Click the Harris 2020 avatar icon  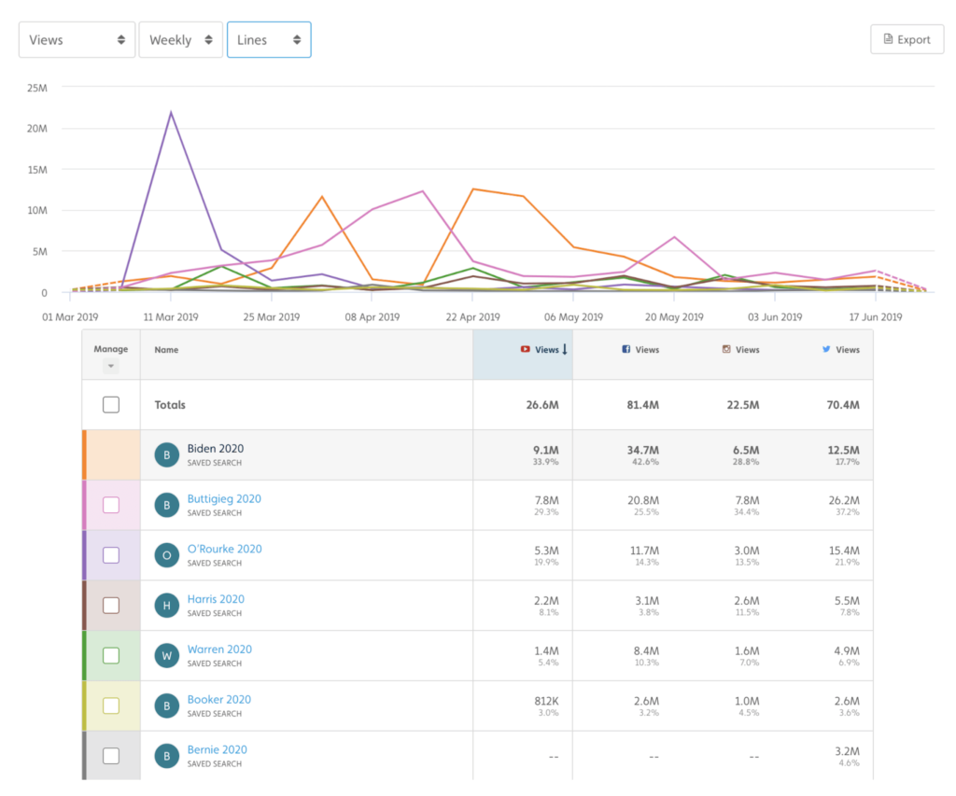tap(166, 606)
